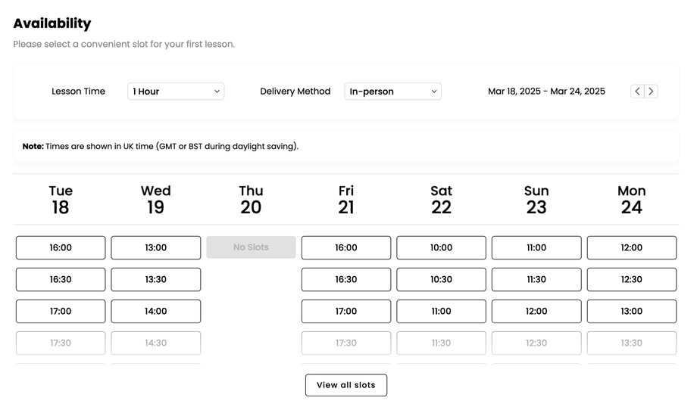Select Monday 12:30 slot

coord(631,279)
